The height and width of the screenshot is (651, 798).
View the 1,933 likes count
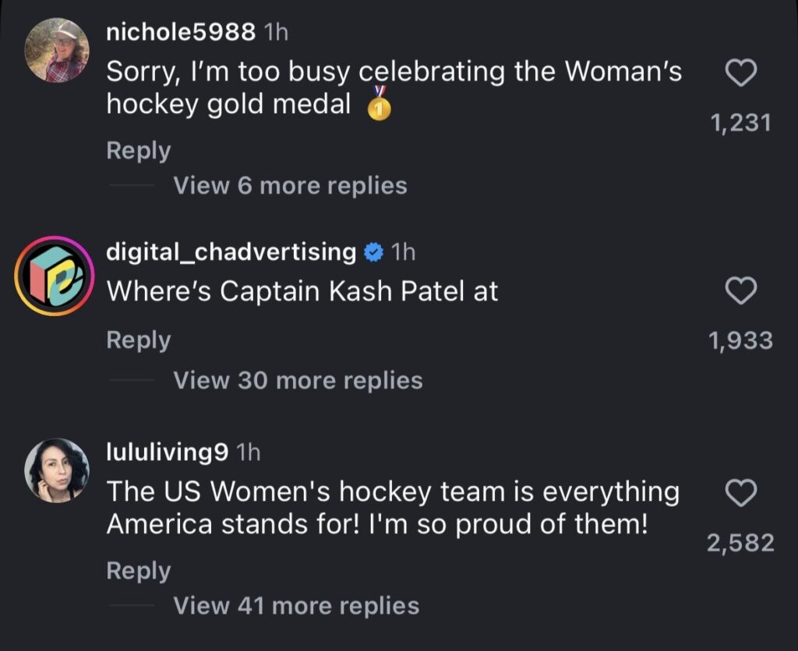pyautogui.click(x=740, y=340)
